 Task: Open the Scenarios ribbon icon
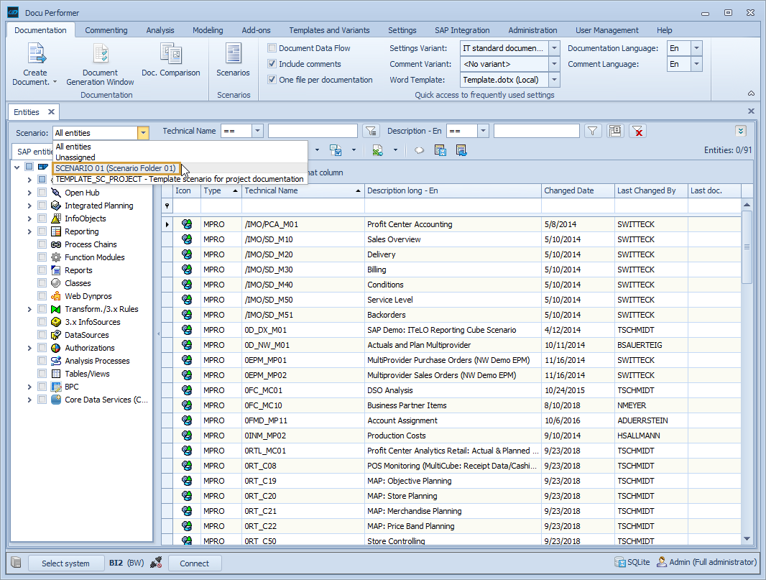point(233,55)
